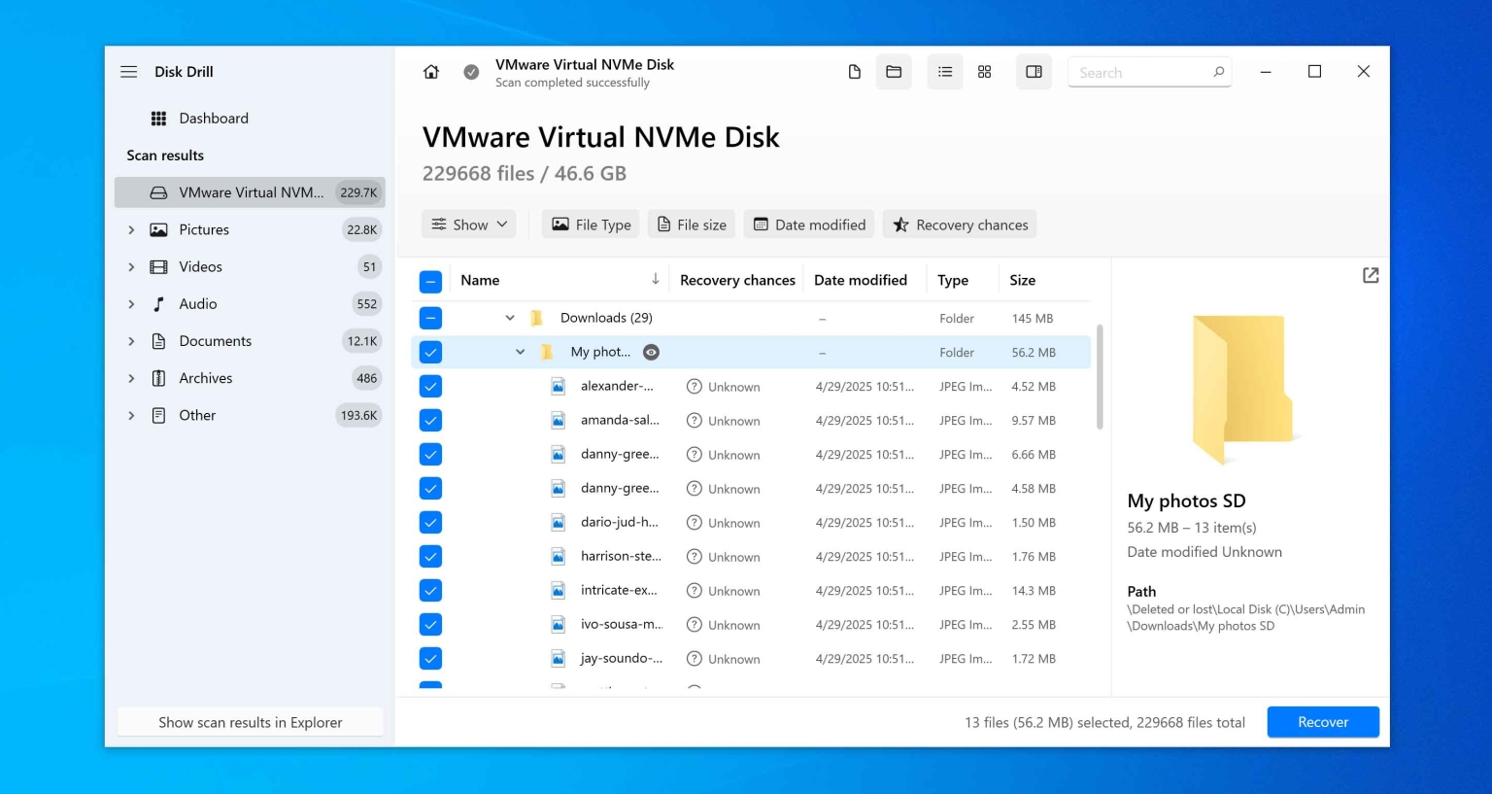Deselect the alexander image checkbox
1492x794 pixels.
pos(430,386)
